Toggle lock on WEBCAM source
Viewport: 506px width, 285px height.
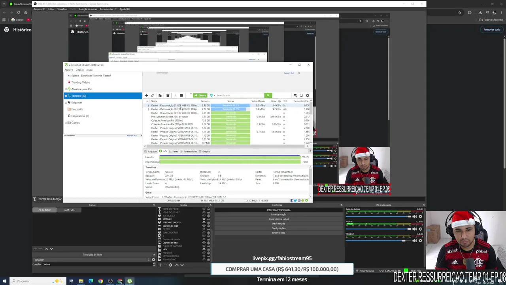(x=208, y=219)
